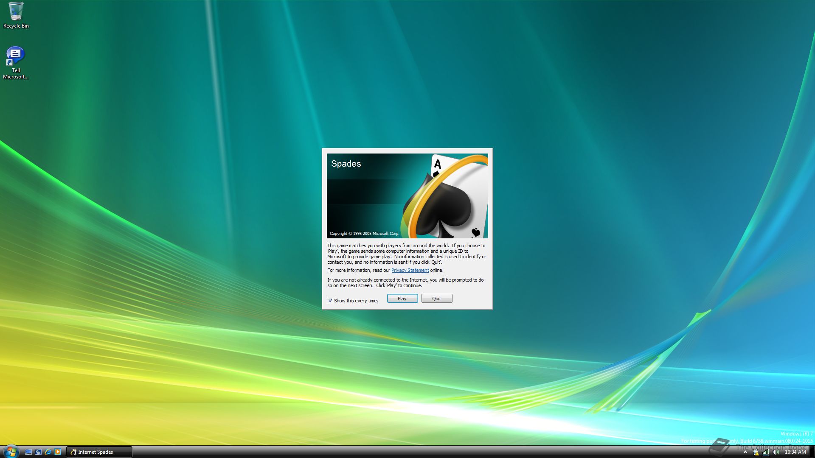Click the Internet Spades taskbar button
815x458 pixels.
(x=99, y=452)
